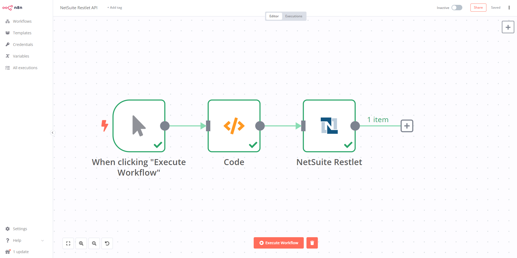Open Workflows in the sidebar
Viewport: 517px width, 258px height.
22,21
